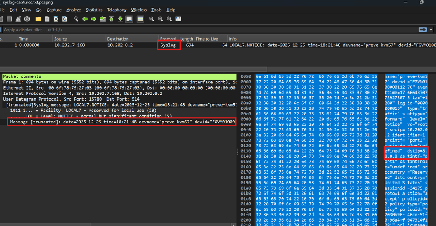This screenshot has width=436, height=226.
Task: Open a capture file folder icon
Action: click(x=38, y=19)
